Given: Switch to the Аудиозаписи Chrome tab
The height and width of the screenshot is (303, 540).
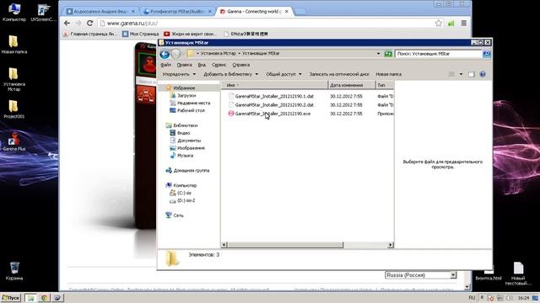Looking at the screenshot, I should (100, 11).
